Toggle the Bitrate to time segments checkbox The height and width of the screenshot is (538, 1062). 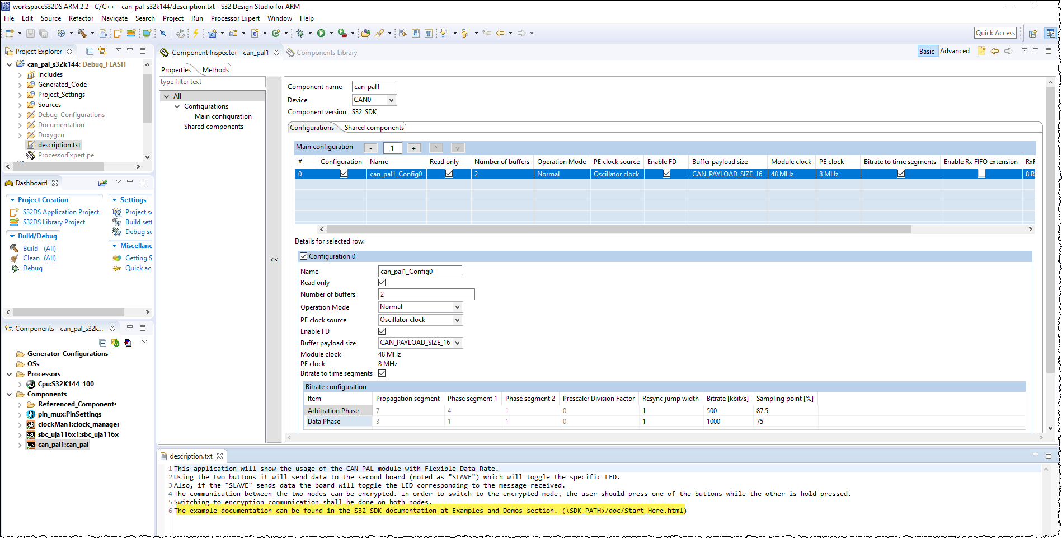coord(382,373)
